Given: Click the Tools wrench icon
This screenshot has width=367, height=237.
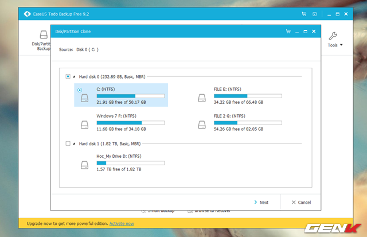Looking at the screenshot, I should 333,36.
